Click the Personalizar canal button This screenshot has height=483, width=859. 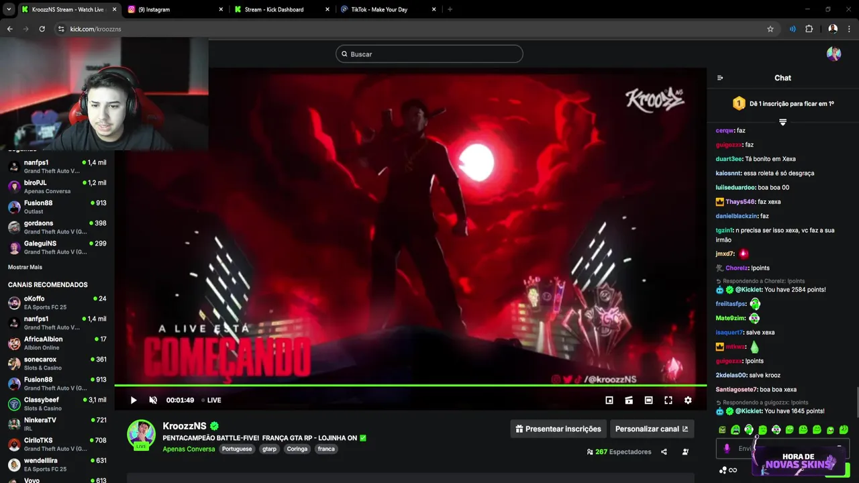(x=652, y=429)
